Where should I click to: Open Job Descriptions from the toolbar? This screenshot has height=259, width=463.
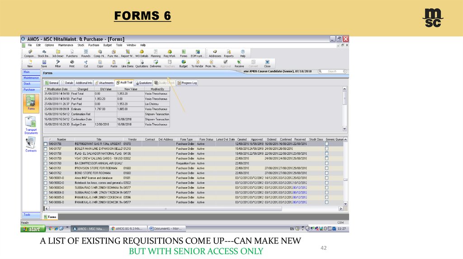pos(58,53)
